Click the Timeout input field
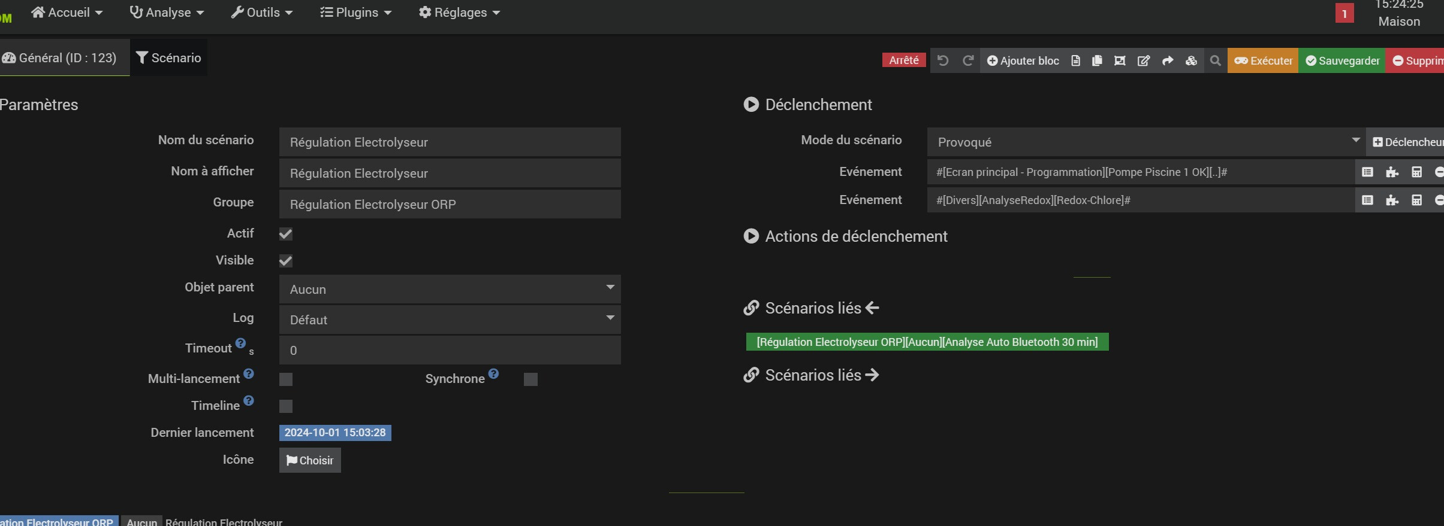 click(450, 350)
